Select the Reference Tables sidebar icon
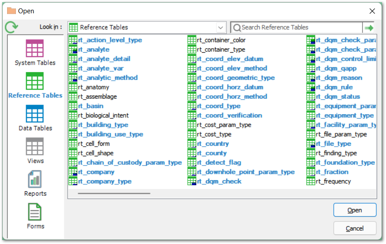Viewport: 386px width, 244px height. (x=35, y=81)
